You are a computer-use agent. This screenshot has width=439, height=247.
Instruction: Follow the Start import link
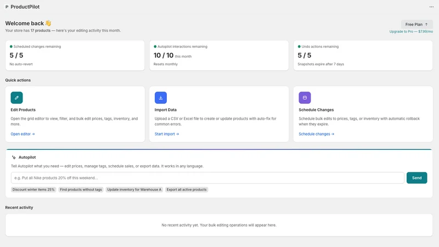167,134
